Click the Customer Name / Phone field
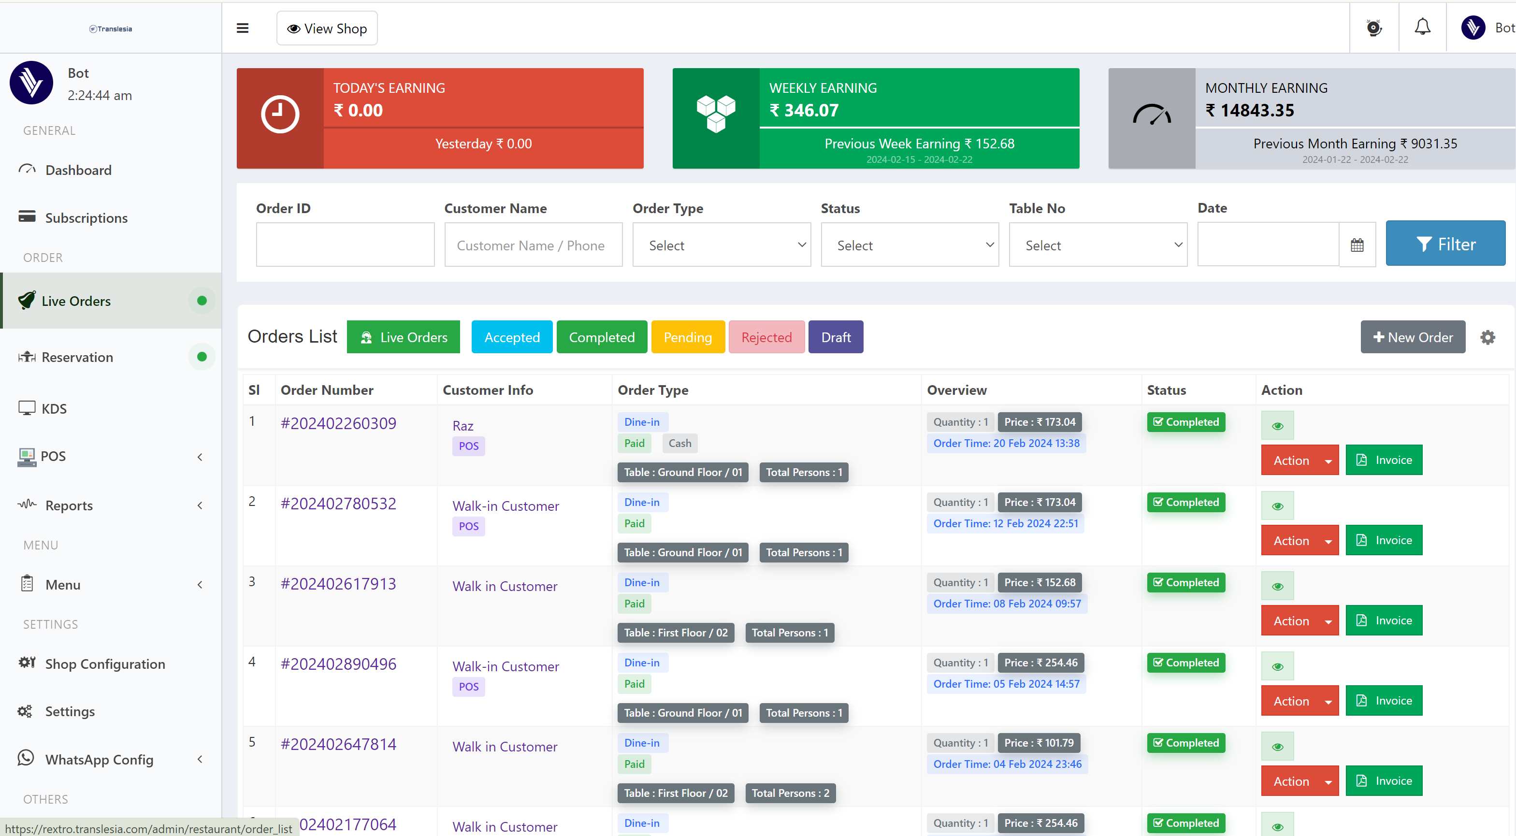The width and height of the screenshot is (1516, 836). [533, 245]
